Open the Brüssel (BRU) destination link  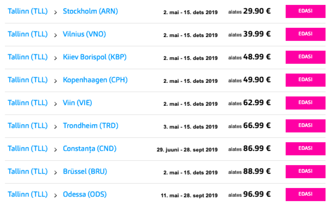(85, 172)
